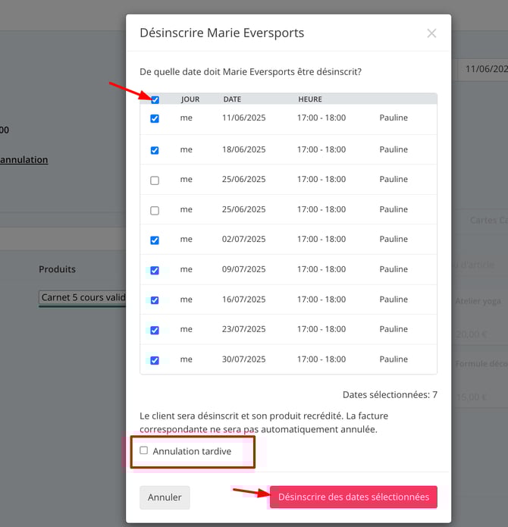Deselect the 09/07/2025 date checkbox
The height and width of the screenshot is (527, 508).
point(155,270)
